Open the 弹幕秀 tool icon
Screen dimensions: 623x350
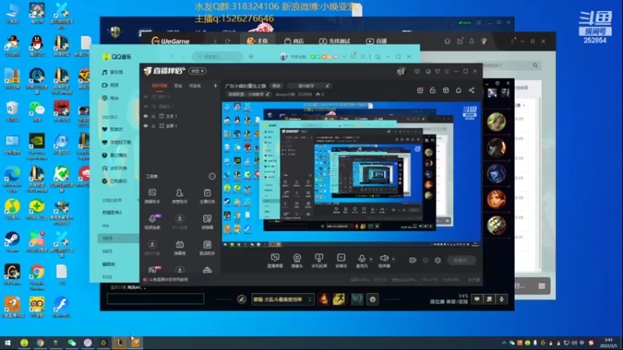[x=180, y=247]
